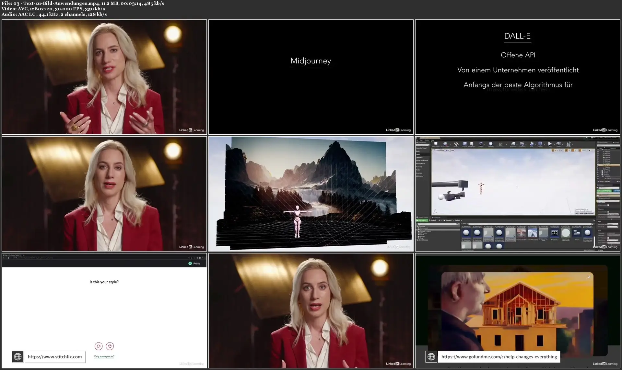The width and height of the screenshot is (622, 370).
Task: Select the Geometry category in Place Actors
Action: (419, 167)
